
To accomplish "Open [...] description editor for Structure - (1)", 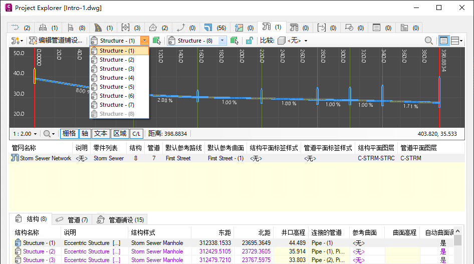I will (x=116, y=243).
